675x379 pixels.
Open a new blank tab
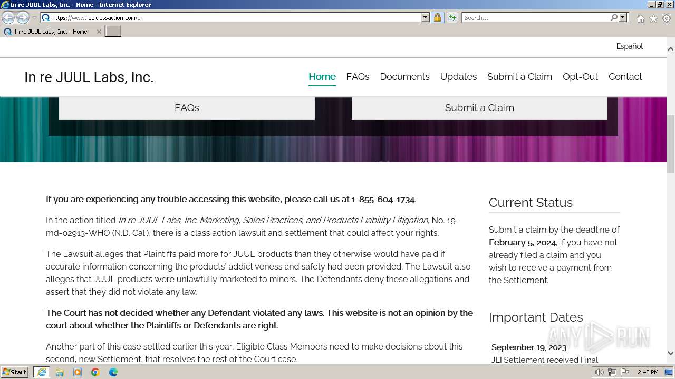[x=113, y=32]
